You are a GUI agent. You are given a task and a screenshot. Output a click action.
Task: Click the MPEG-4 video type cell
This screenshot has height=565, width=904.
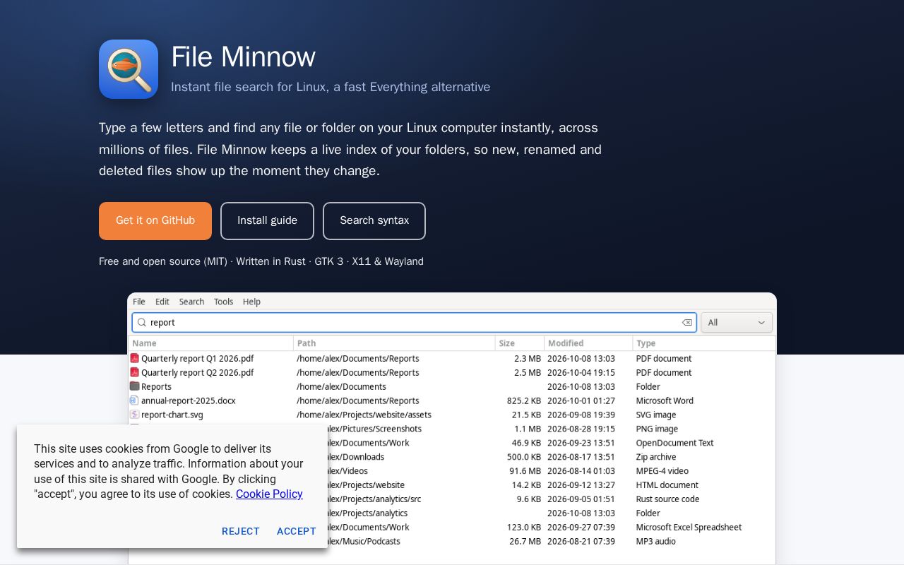662,471
